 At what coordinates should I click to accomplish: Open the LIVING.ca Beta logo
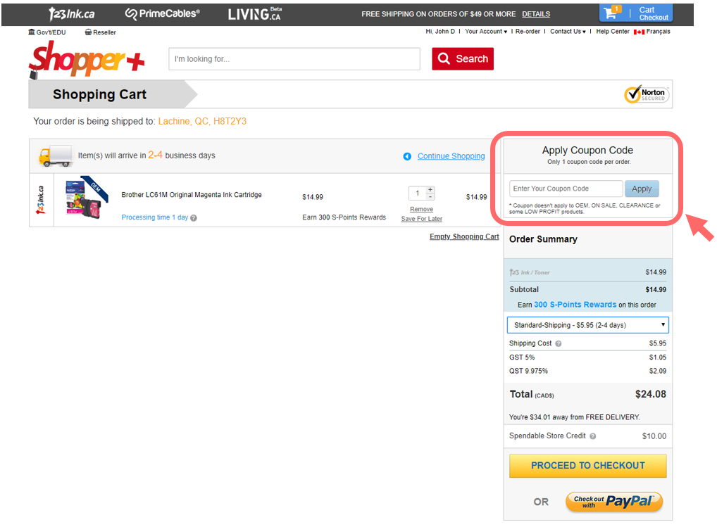tap(255, 14)
